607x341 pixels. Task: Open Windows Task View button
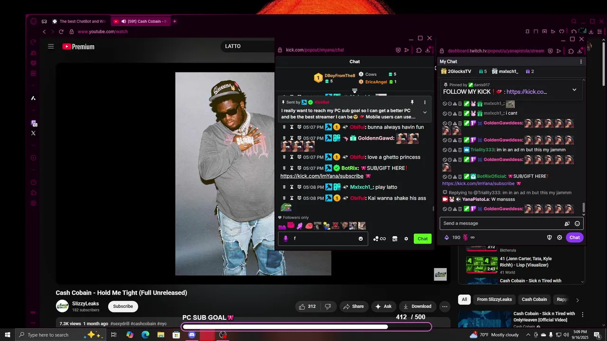114,335
